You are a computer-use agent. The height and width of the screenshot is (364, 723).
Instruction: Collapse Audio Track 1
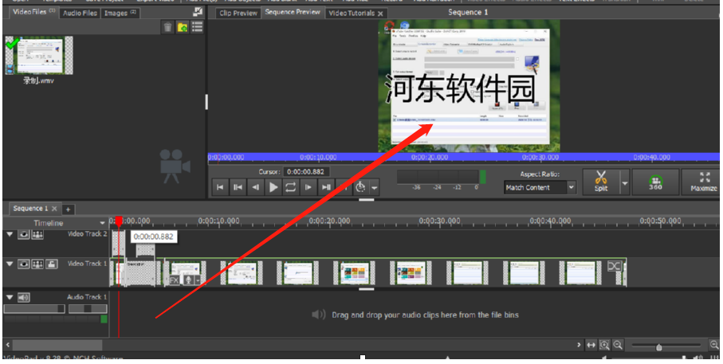[x=10, y=297]
